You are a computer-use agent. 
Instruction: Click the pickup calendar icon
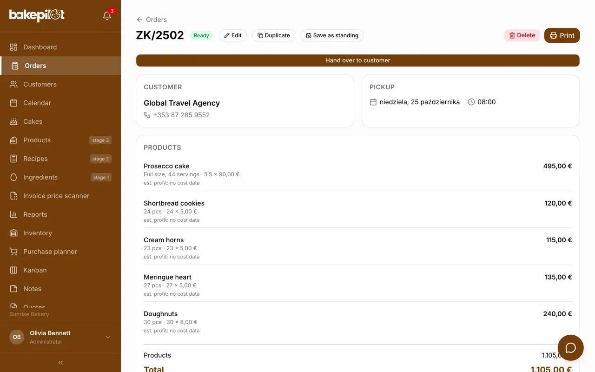[x=373, y=102]
